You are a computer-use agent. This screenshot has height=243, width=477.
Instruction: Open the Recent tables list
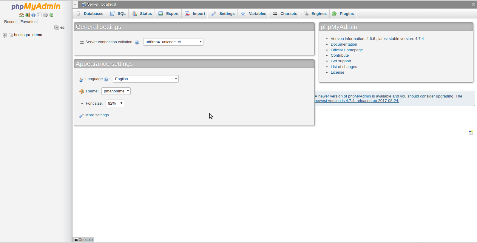click(x=10, y=22)
